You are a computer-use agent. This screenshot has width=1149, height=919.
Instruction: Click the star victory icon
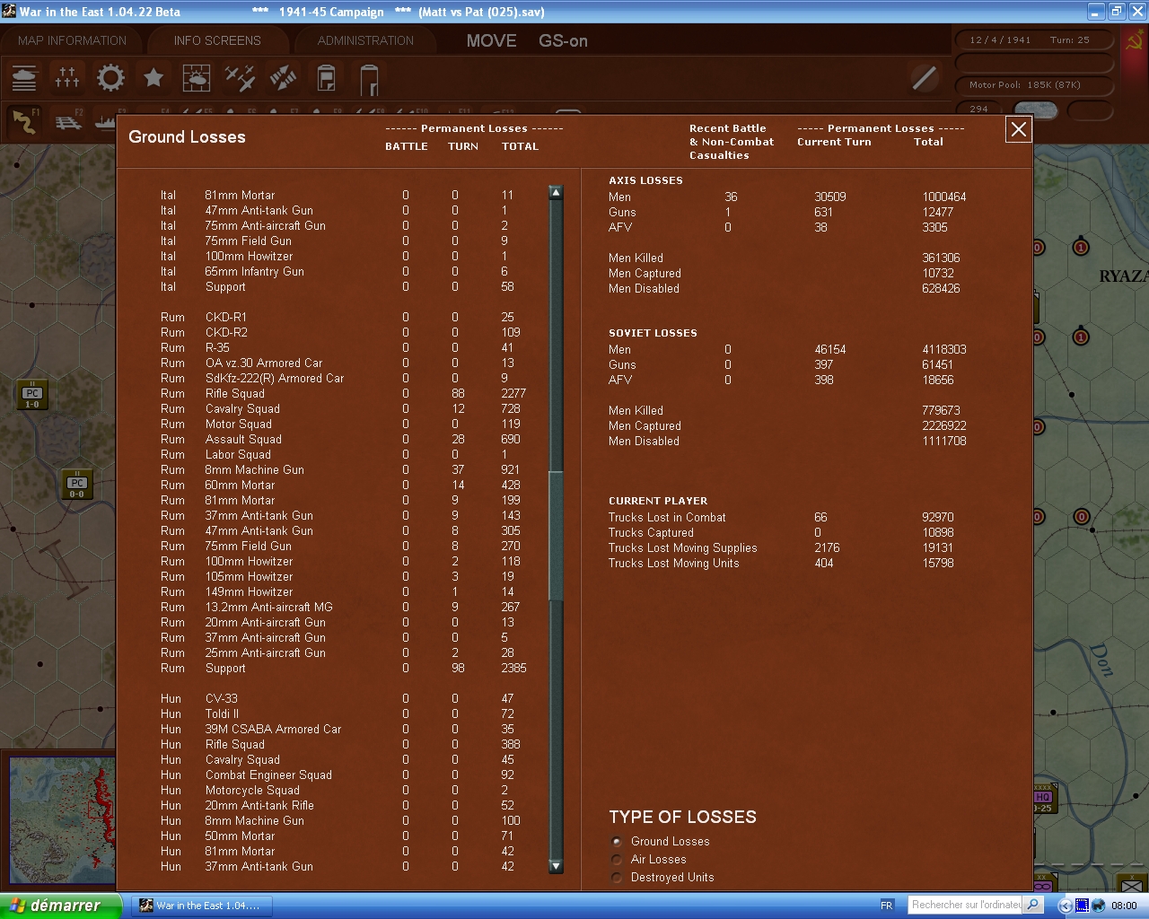153,78
